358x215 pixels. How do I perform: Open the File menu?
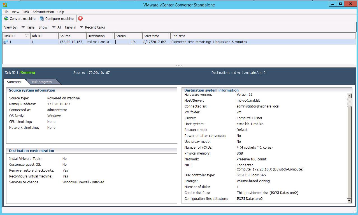point(6,12)
